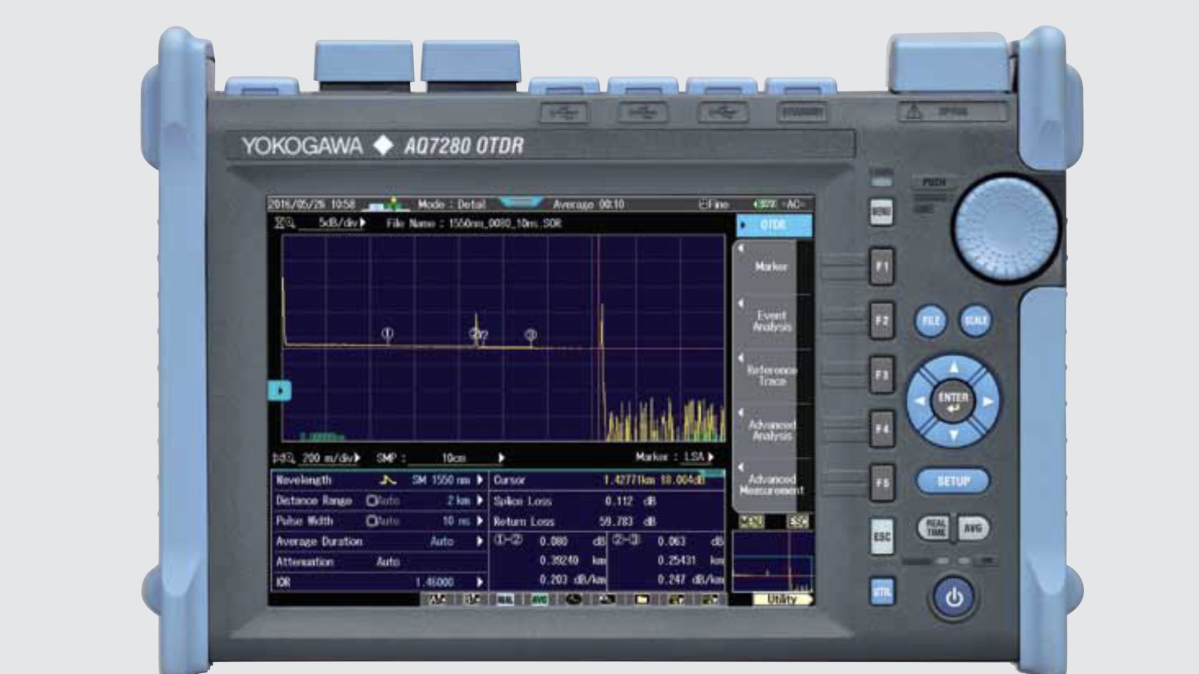The image size is (1199, 674).
Task: Hit the SCALE button
Action: pos(975,321)
